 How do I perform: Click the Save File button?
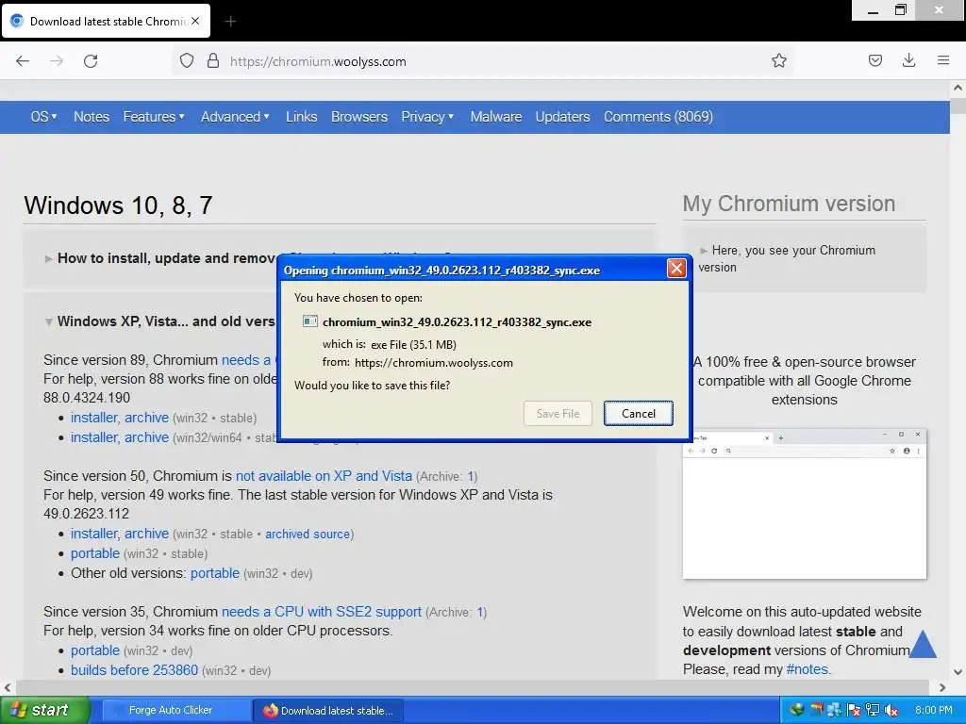(x=558, y=414)
